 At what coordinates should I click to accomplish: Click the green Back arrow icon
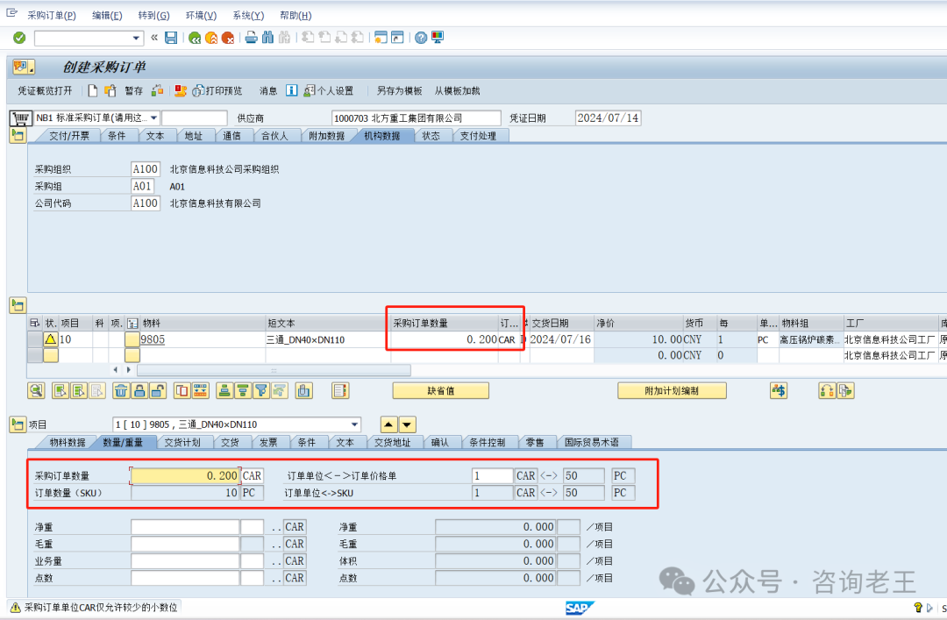coord(195,38)
